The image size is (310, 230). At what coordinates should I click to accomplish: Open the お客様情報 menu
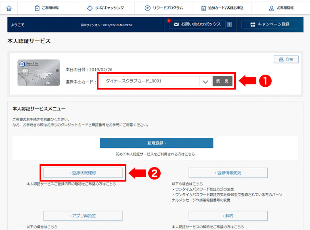coord(281,8)
